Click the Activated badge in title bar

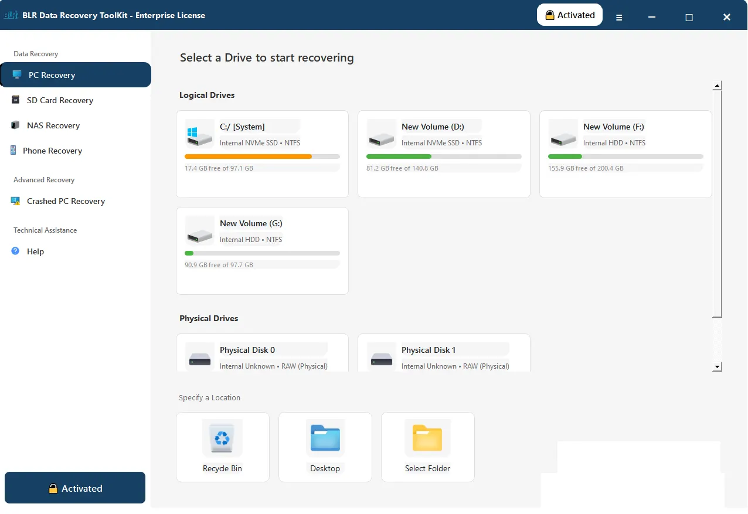(569, 15)
